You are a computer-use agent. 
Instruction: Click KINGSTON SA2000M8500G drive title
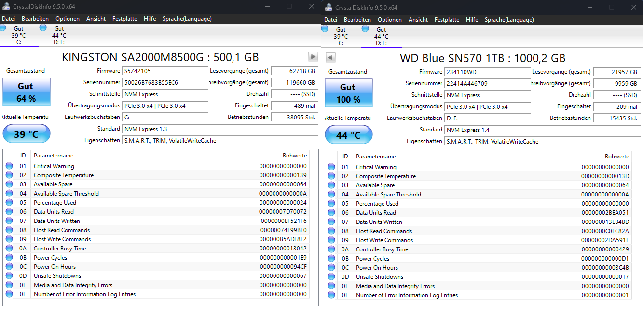click(161, 57)
